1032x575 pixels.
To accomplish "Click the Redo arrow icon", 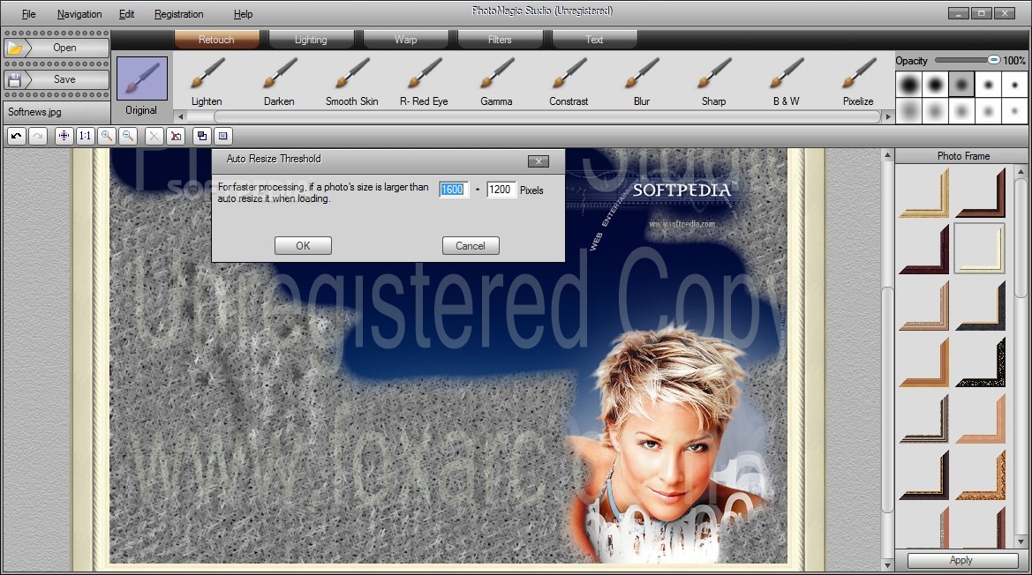I will click(x=38, y=136).
